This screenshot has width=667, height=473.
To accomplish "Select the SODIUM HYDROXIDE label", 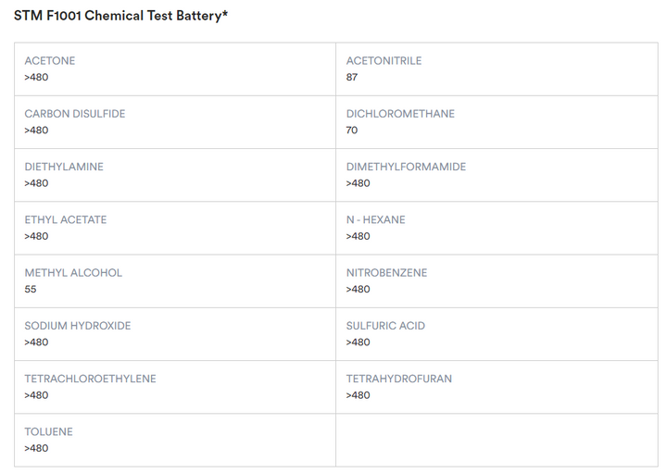I will (x=78, y=326).
